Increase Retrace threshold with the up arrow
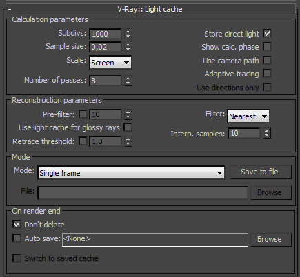Image resolution: width=300 pixels, height=277 pixels. [x=128, y=138]
